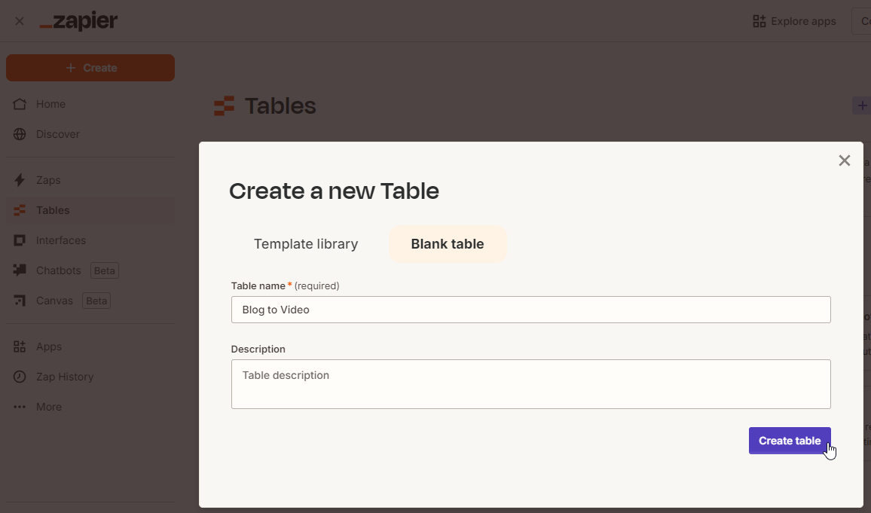
Task: Close the sidebar with the X icon
Action: [20, 21]
